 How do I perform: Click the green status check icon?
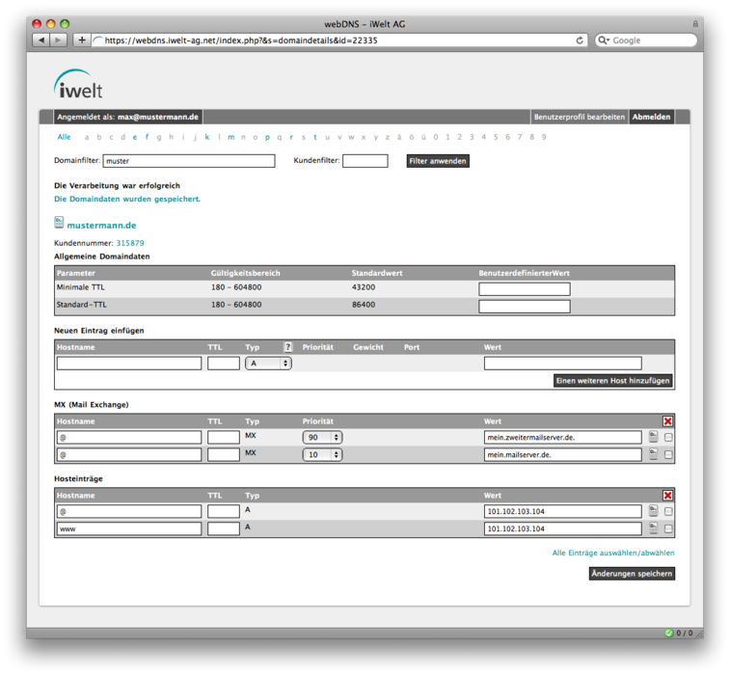(x=669, y=634)
